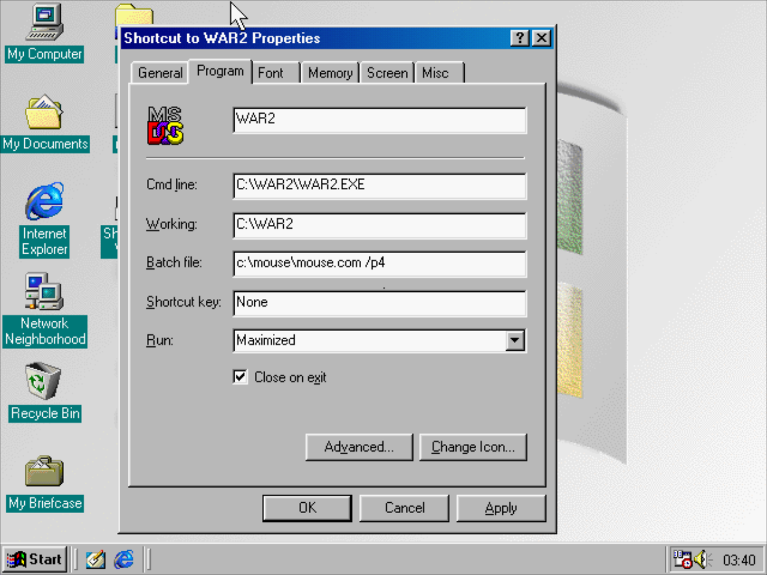This screenshot has width=767, height=575.
Task: Click the Apply button
Action: (x=501, y=508)
